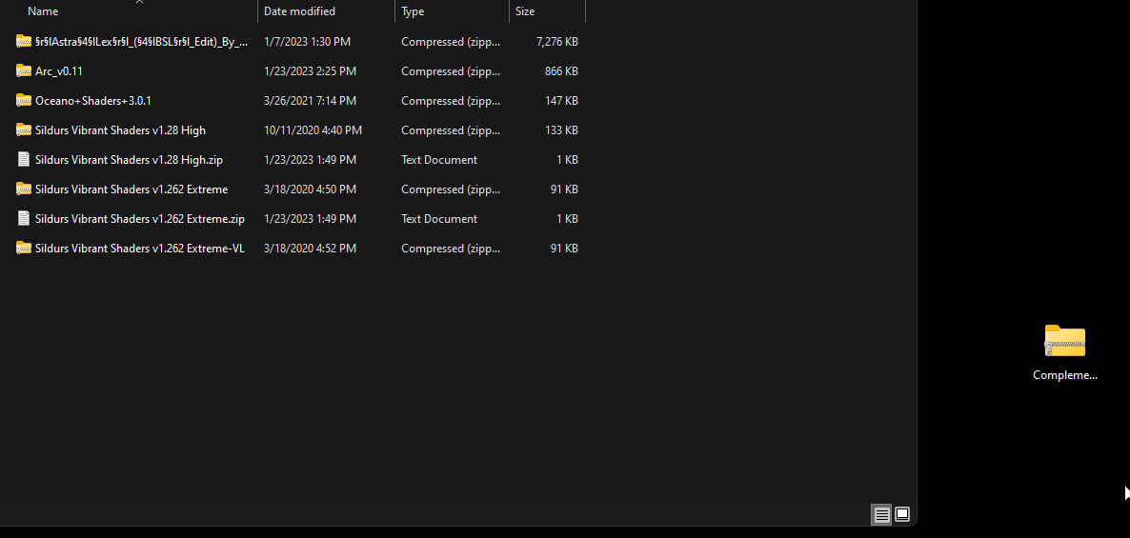Select Sildurs Vibrant Shaders v1.262 Extreme.zip name
This screenshot has width=1130, height=538.
point(140,219)
